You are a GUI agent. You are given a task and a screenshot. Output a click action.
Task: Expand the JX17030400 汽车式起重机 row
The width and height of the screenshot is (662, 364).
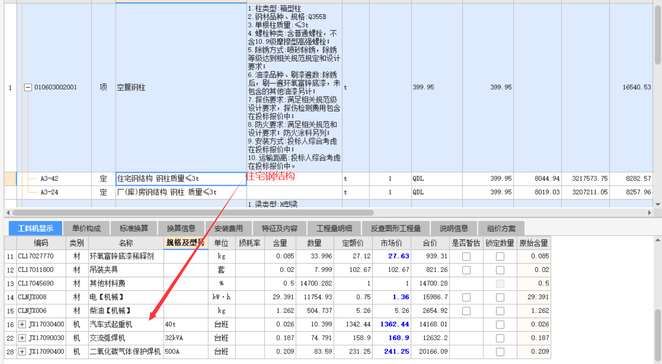tap(22, 325)
